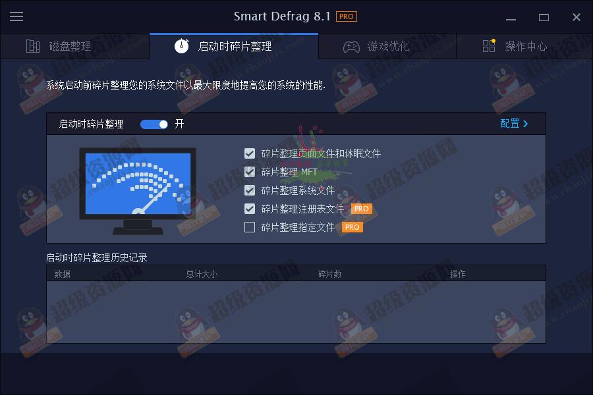The image size is (593, 395).
Task: Click the Action Center grid icon
Action: click(489, 45)
